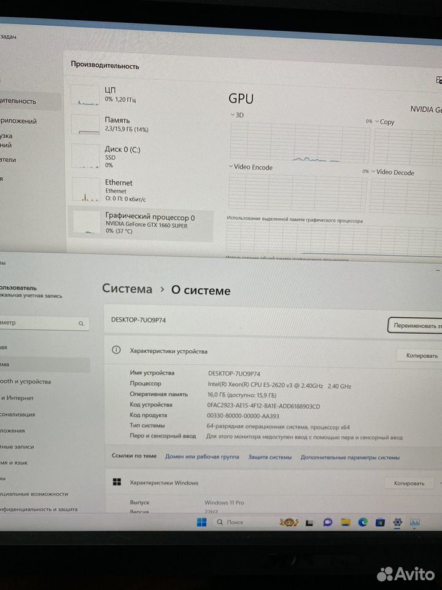Image resolution: width=442 pixels, height=590 pixels.
Task: Open Дополнительные параметры системы link
Action: (351, 457)
